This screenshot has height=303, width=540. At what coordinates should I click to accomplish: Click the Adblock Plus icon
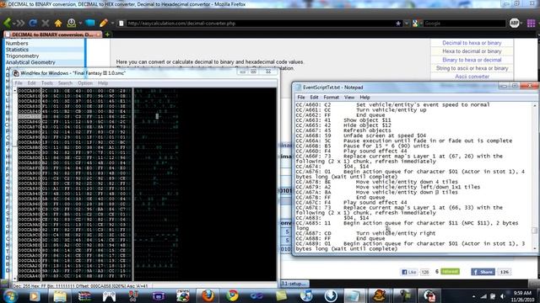[x=514, y=23]
